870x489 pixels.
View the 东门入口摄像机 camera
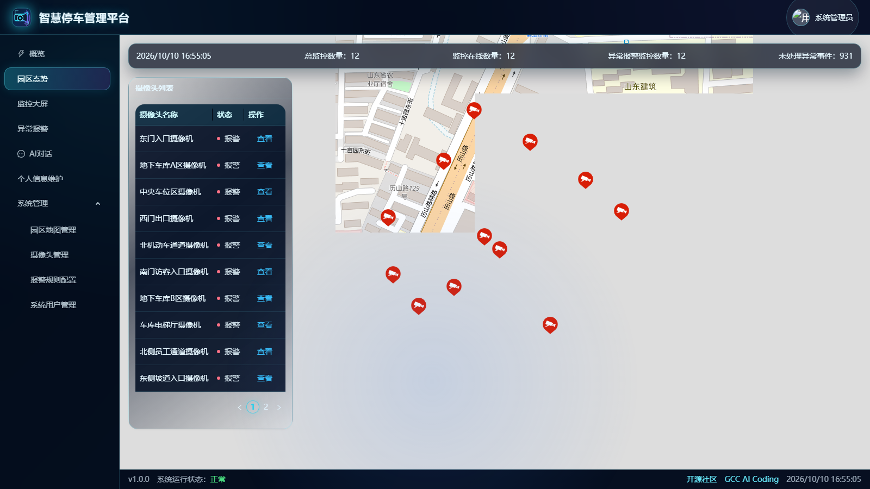point(265,139)
